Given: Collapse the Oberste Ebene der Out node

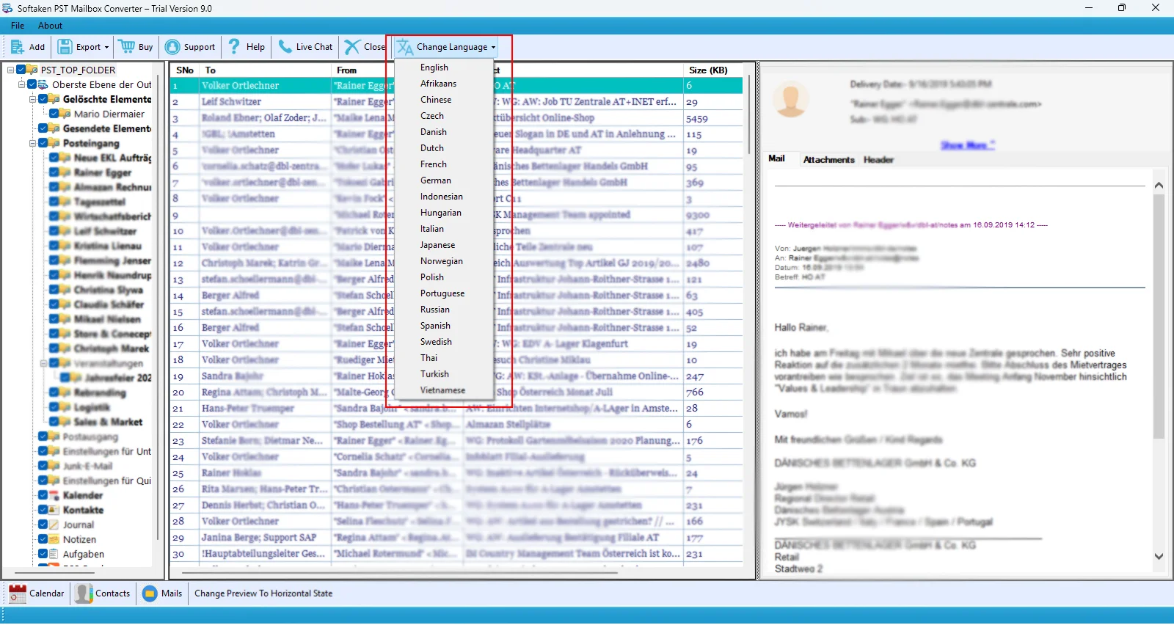Looking at the screenshot, I should 22,85.
